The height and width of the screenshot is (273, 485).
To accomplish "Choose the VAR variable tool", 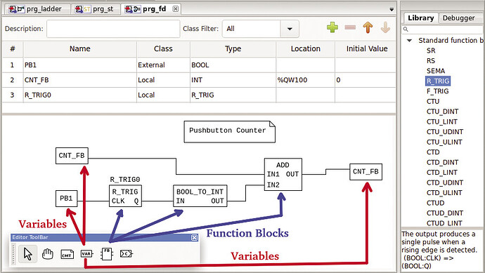I will pos(86,254).
